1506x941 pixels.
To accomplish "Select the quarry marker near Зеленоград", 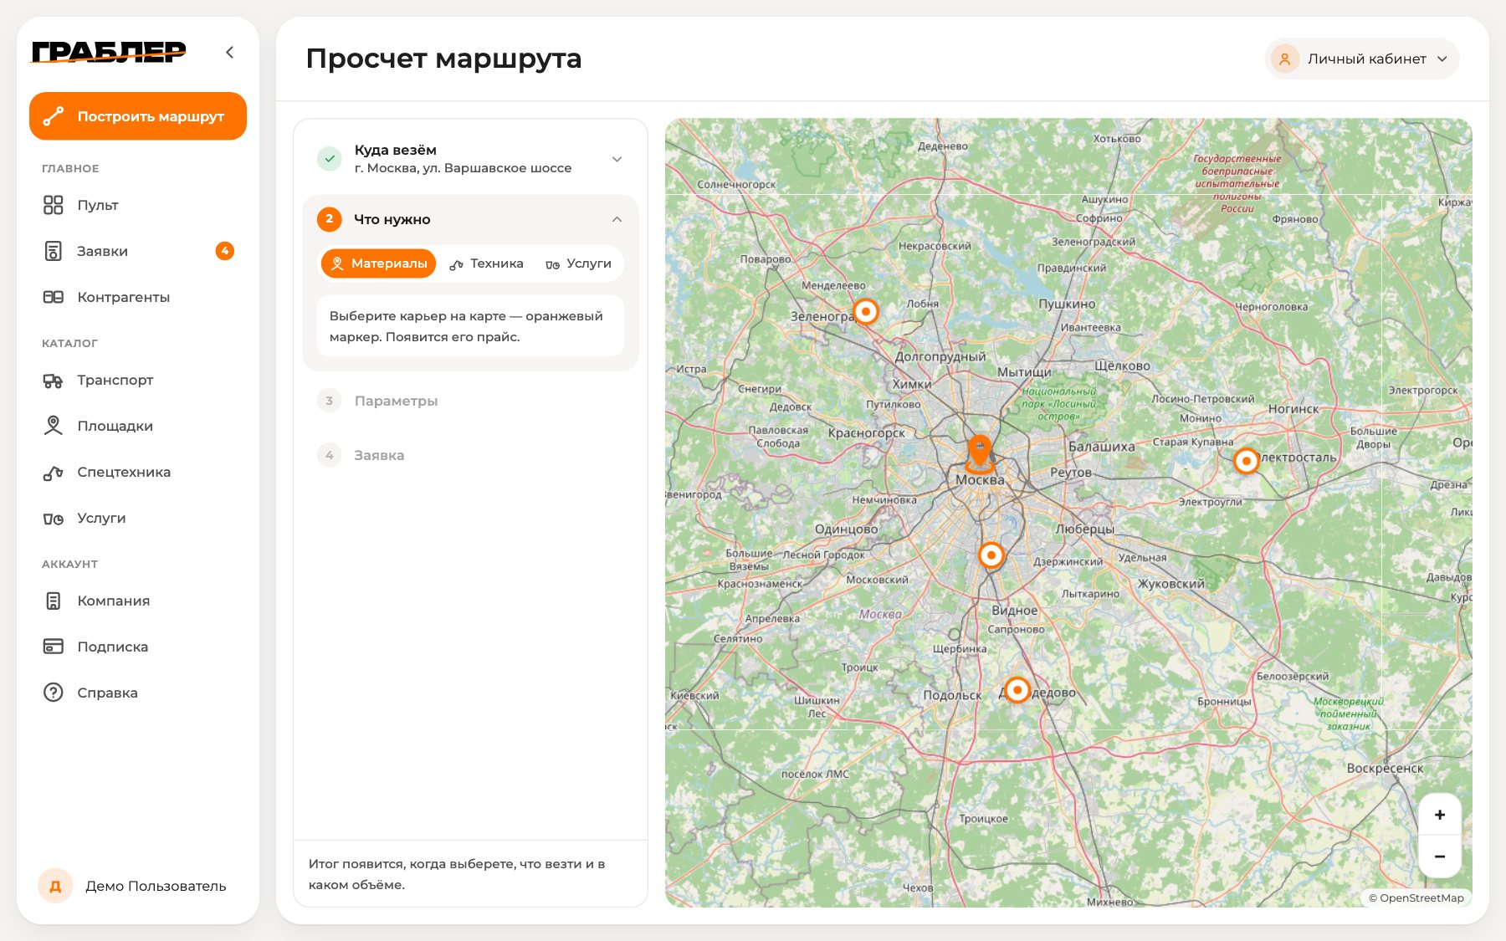I will pyautogui.click(x=866, y=312).
